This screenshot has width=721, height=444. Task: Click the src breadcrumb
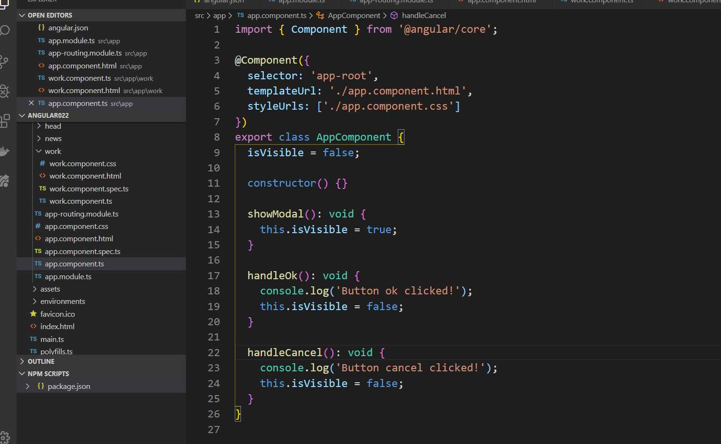point(199,16)
